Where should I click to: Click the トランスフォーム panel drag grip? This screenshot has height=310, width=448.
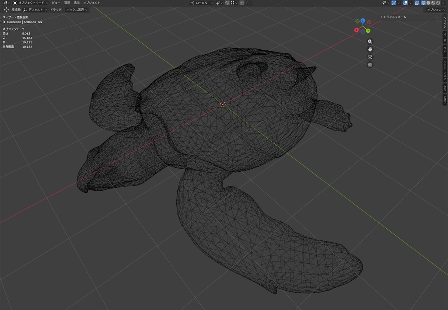point(437,17)
